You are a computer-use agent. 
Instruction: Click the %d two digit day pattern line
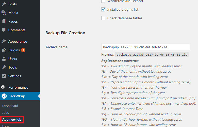tap(141, 66)
